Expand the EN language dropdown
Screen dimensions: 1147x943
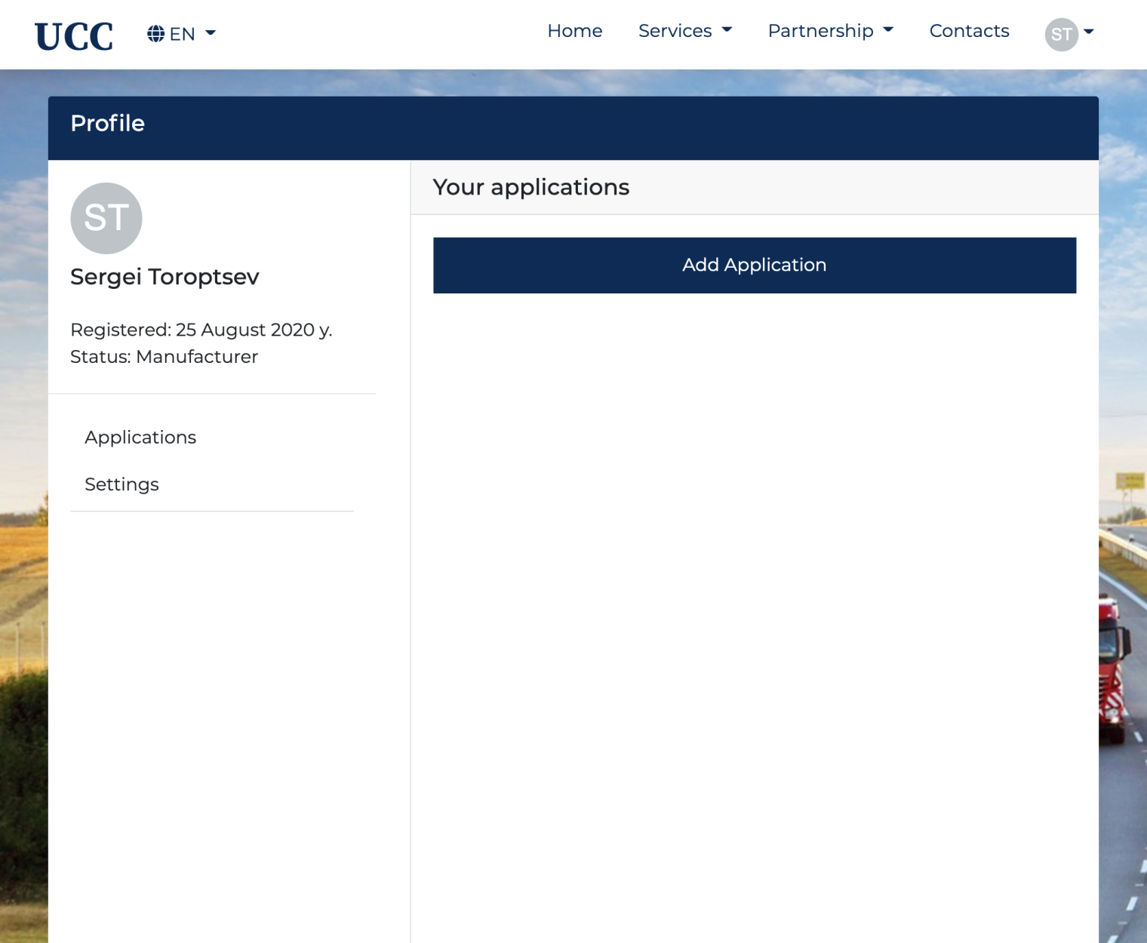click(x=181, y=33)
